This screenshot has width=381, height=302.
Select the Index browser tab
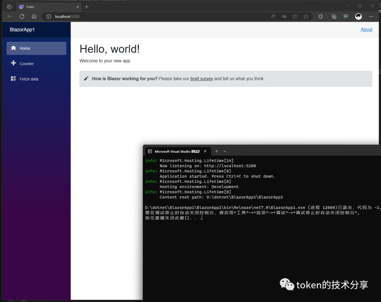[x=49, y=7]
